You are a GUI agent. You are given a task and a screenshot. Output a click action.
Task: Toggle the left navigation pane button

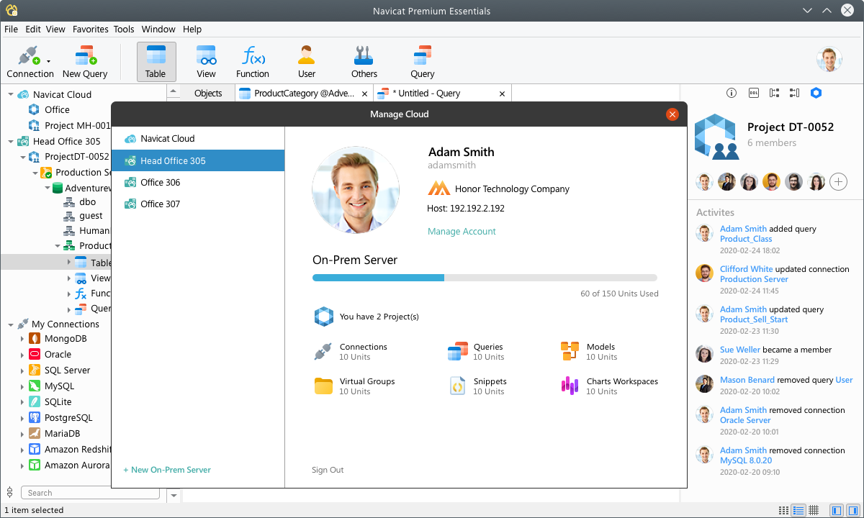pos(836,510)
